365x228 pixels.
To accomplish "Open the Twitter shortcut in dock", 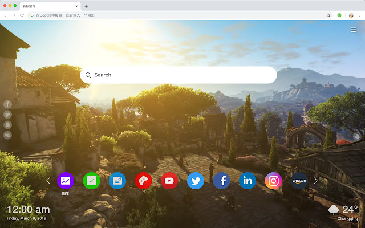I will 196,181.
